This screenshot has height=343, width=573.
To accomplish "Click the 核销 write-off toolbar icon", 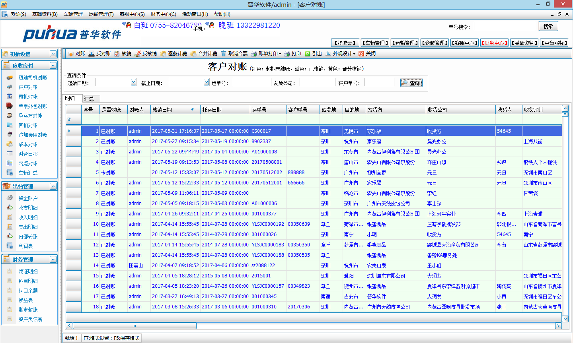I will pos(117,54).
